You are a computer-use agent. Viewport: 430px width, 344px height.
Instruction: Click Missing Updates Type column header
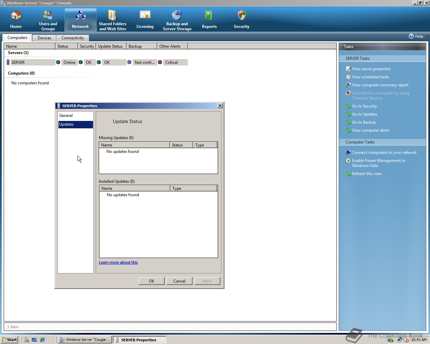pyautogui.click(x=205, y=145)
